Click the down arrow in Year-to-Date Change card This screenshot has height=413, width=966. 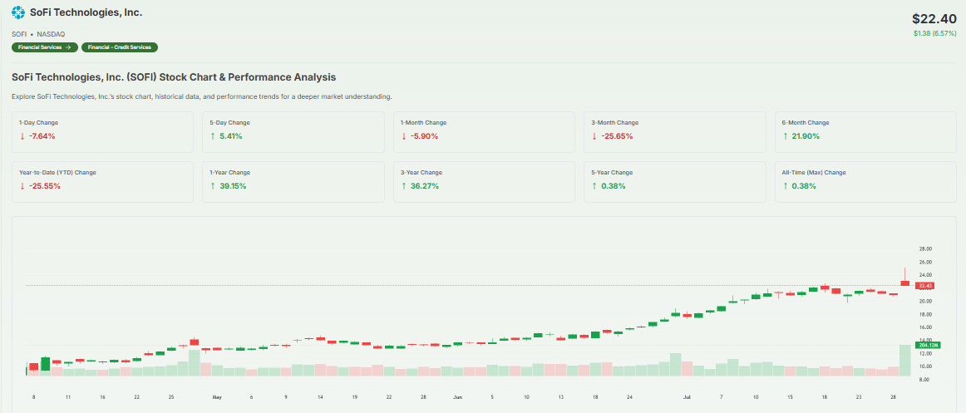[22, 186]
